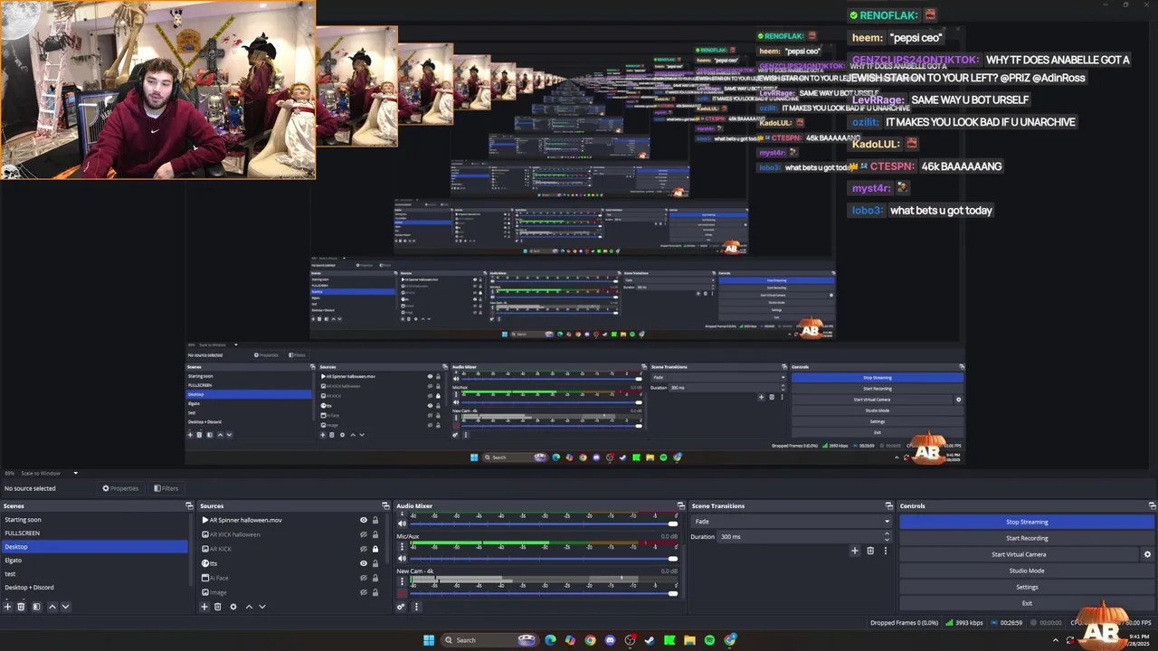
Task: Remove the scene transition with trash icon
Action: click(870, 551)
